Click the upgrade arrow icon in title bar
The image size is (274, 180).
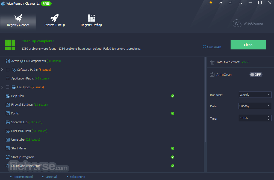211,3
